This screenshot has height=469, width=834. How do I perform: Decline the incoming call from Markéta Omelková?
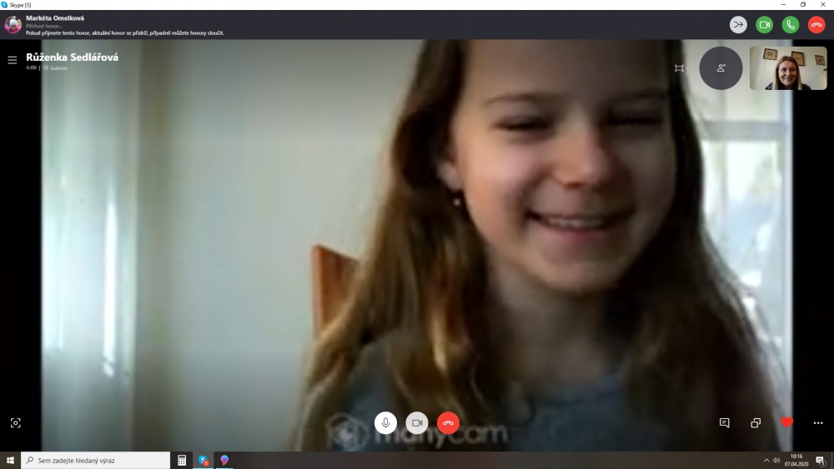coord(816,24)
